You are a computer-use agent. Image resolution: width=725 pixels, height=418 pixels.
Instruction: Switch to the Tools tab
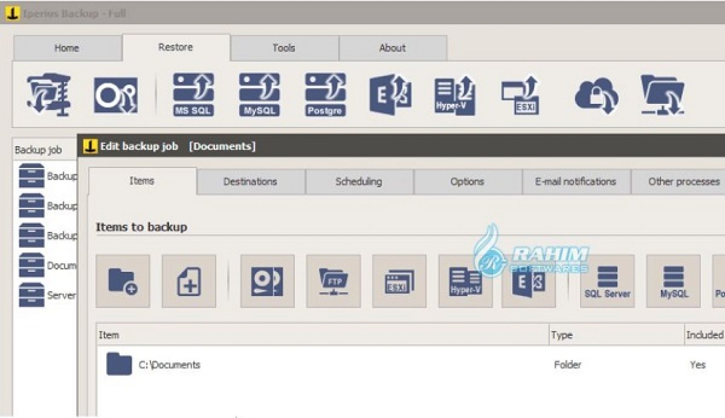(x=284, y=48)
